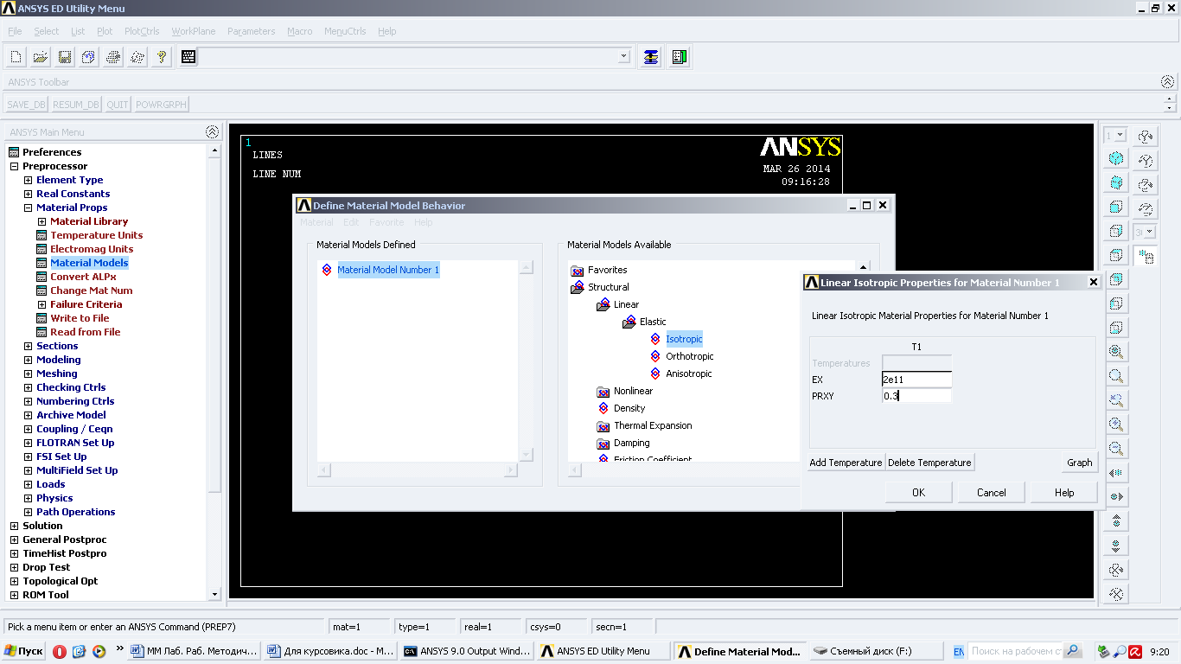Open the command input dropdown arrow
The image size is (1181, 664).
pos(624,57)
